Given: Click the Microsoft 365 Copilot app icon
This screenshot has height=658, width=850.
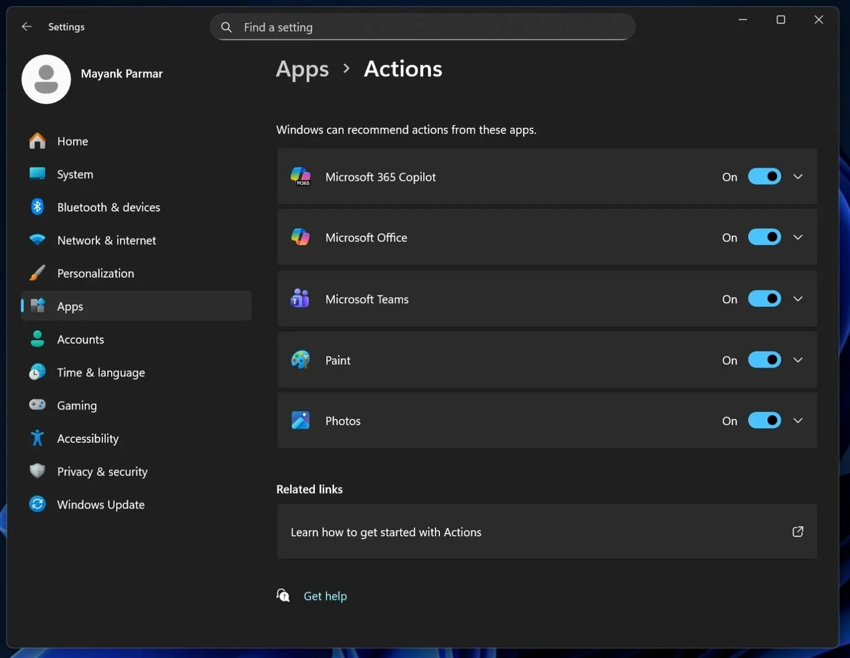Looking at the screenshot, I should [300, 177].
